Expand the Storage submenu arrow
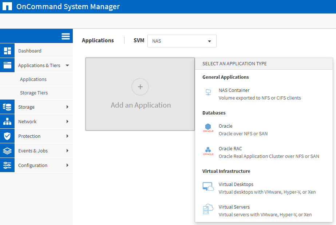The height and width of the screenshot is (225, 336). point(67,107)
